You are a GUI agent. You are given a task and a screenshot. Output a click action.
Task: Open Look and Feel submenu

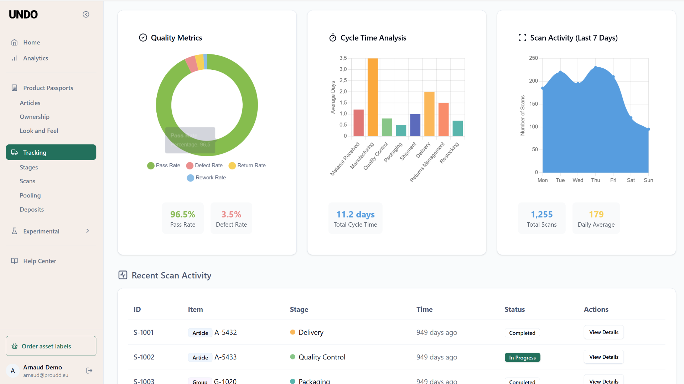(39, 131)
